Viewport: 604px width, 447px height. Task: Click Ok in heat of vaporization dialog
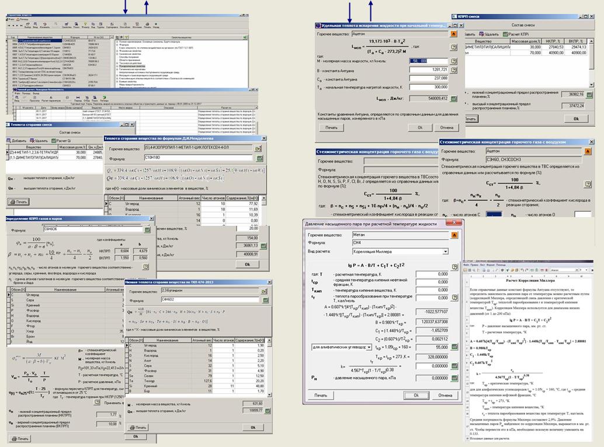419,127
